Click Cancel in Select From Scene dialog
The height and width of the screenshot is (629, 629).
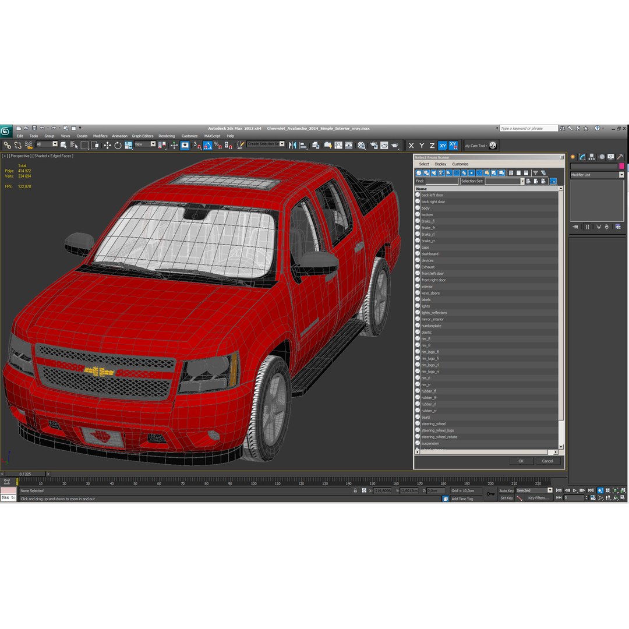[547, 461]
